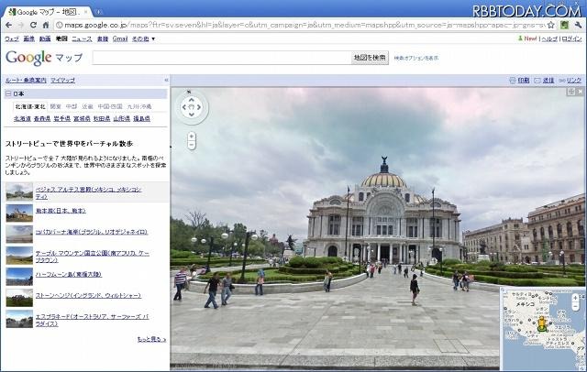Open a new browser tab

coord(98,12)
